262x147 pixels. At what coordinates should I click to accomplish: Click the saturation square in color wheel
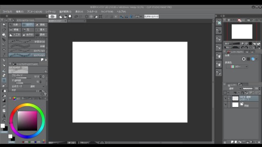click(27, 121)
